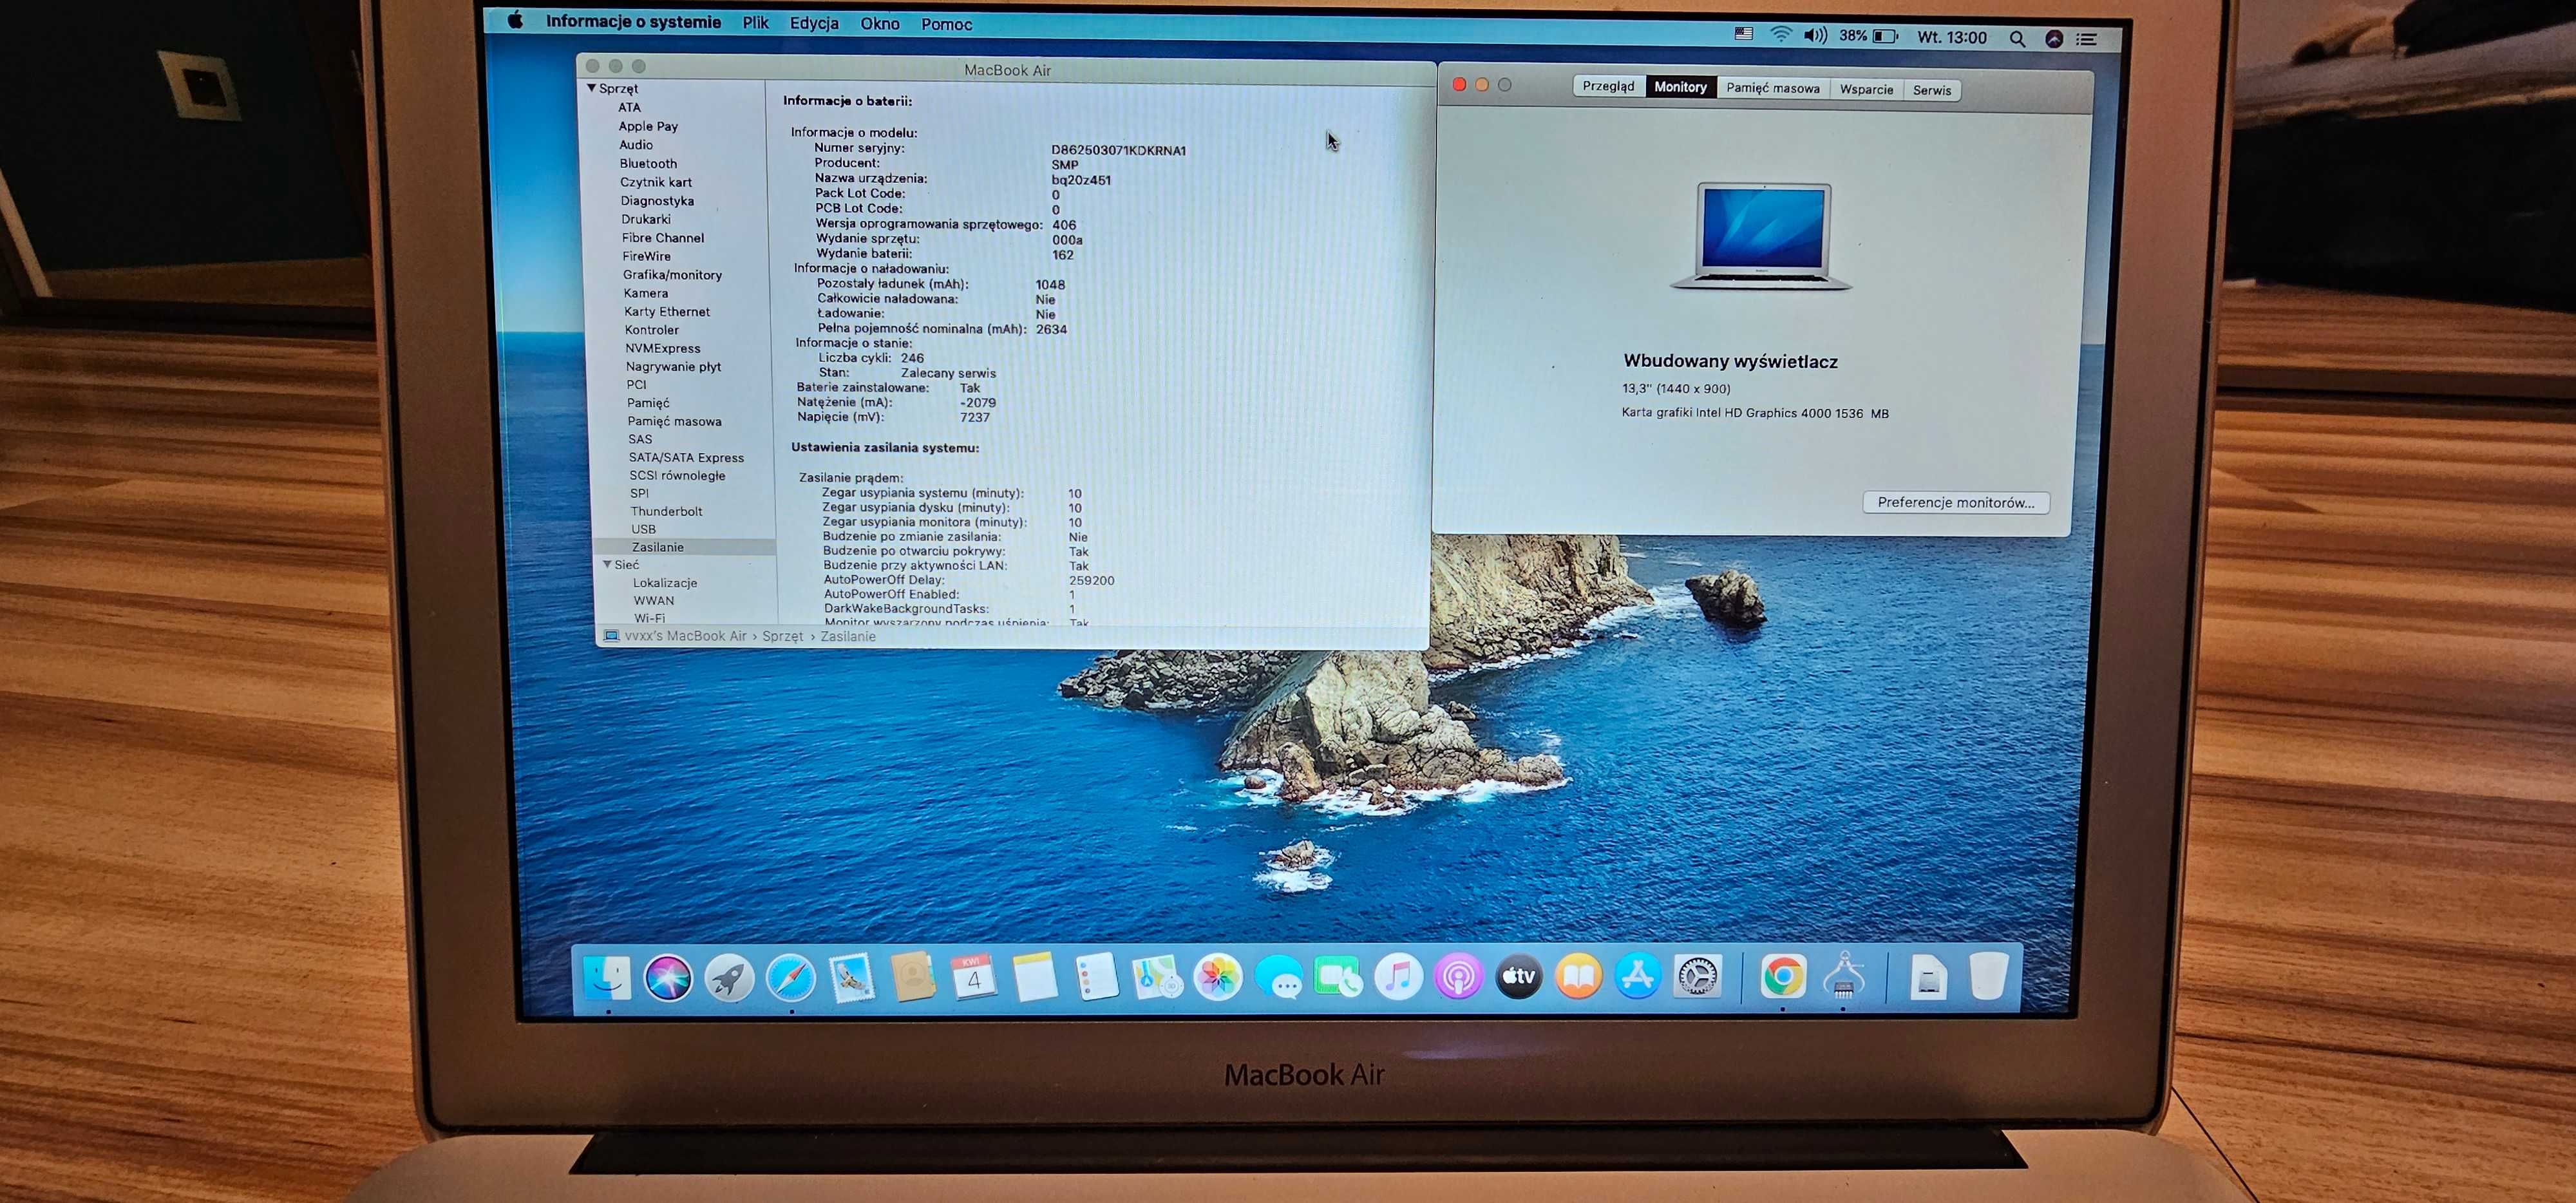Open Finder from the Dock
2576x1203 pixels.
pyautogui.click(x=607, y=978)
